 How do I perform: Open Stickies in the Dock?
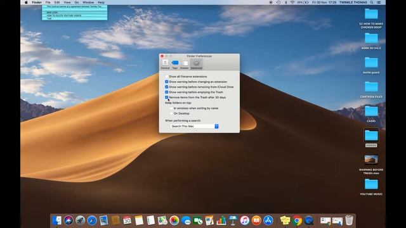(x=285, y=220)
